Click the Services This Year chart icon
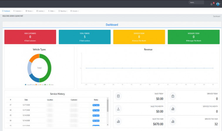222x131 pixels. point(173,121)
